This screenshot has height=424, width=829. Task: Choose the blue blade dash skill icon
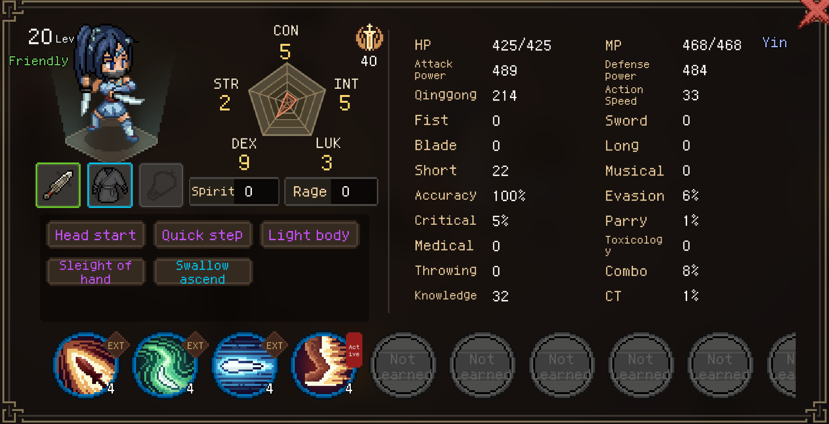point(245,365)
